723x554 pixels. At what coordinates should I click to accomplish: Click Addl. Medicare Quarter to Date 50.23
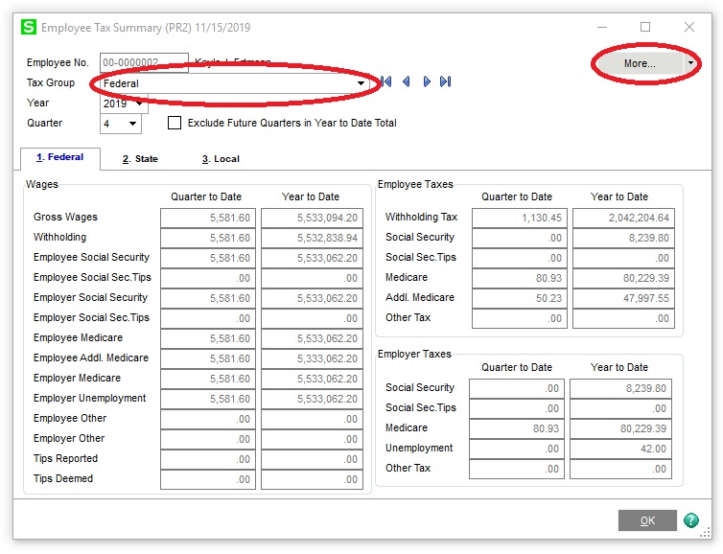pyautogui.click(x=520, y=298)
